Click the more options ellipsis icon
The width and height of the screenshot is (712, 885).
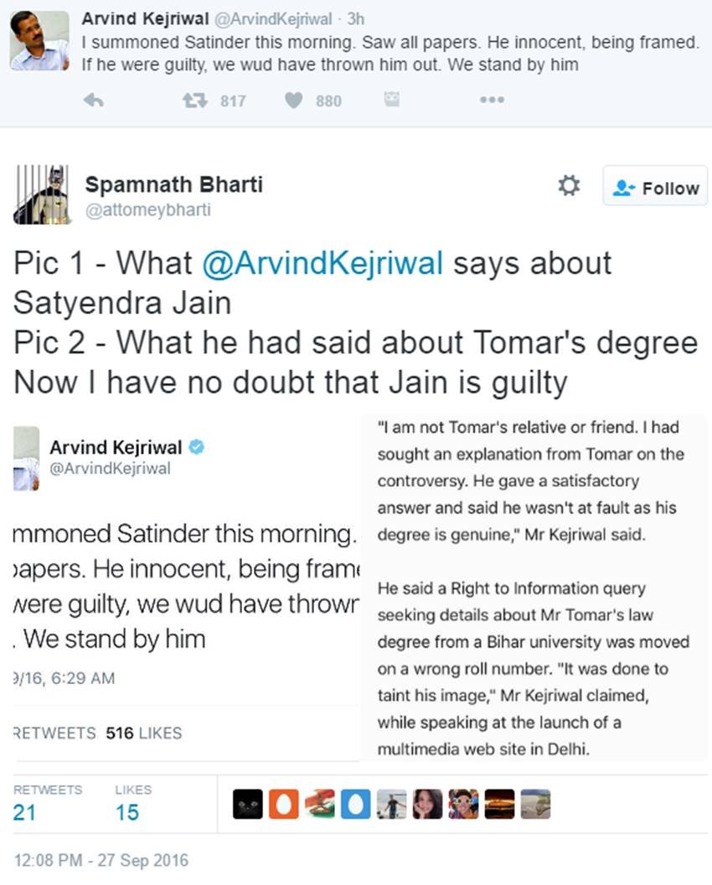492,100
